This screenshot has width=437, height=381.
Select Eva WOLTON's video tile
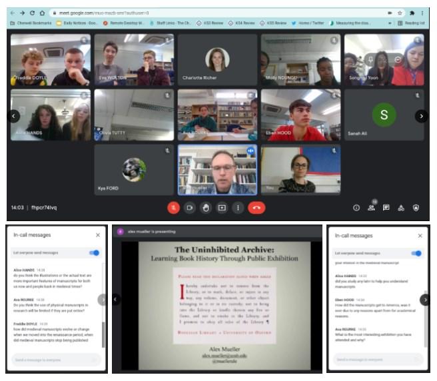point(134,60)
